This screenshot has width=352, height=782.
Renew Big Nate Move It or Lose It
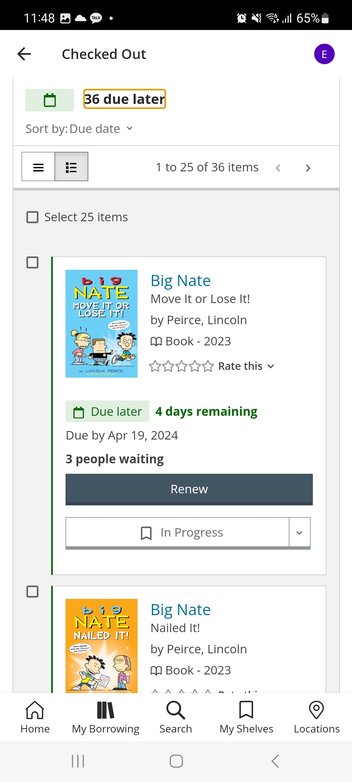click(x=189, y=489)
